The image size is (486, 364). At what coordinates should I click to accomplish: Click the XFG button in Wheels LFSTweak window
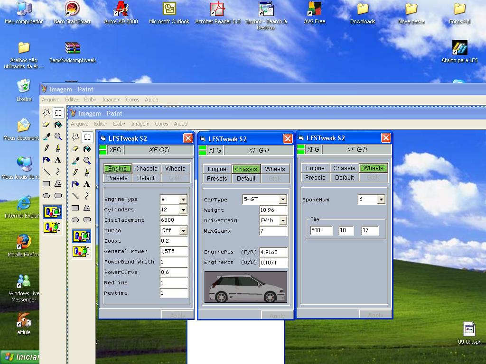pyautogui.click(x=313, y=149)
